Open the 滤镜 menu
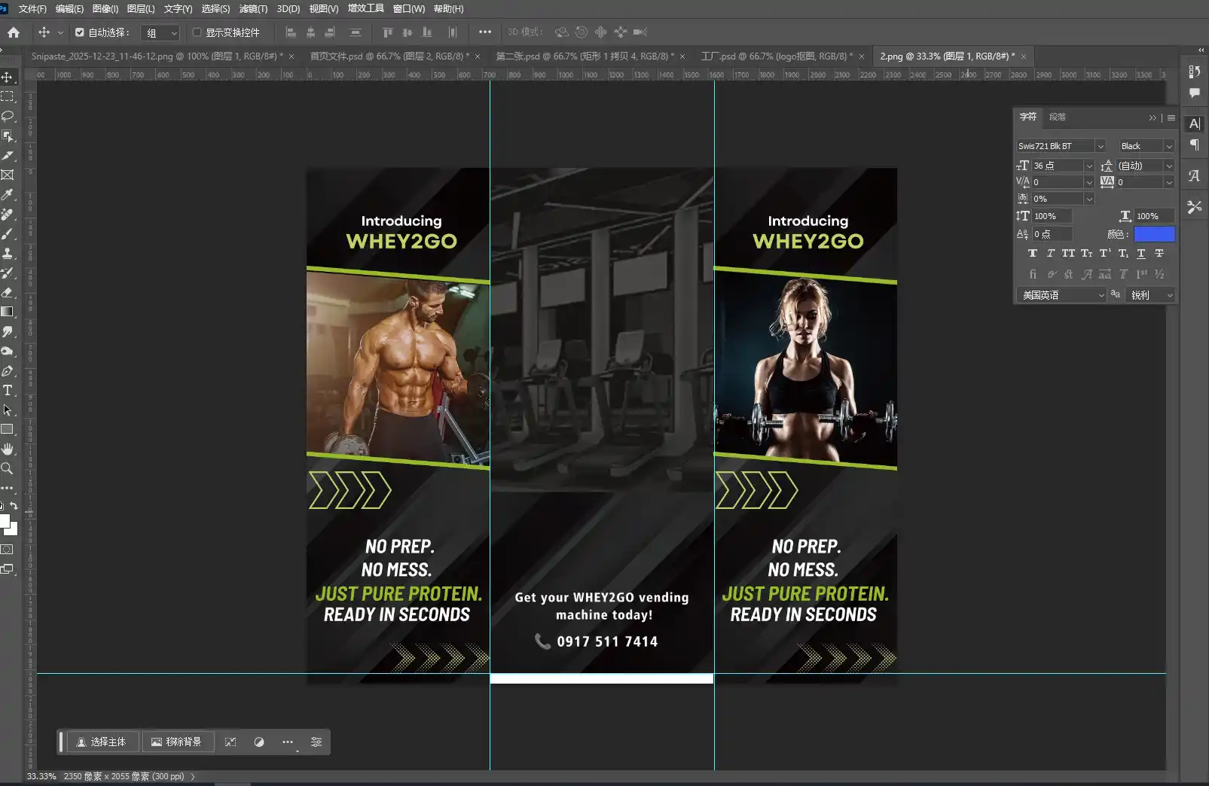This screenshot has width=1209, height=786. (x=254, y=8)
